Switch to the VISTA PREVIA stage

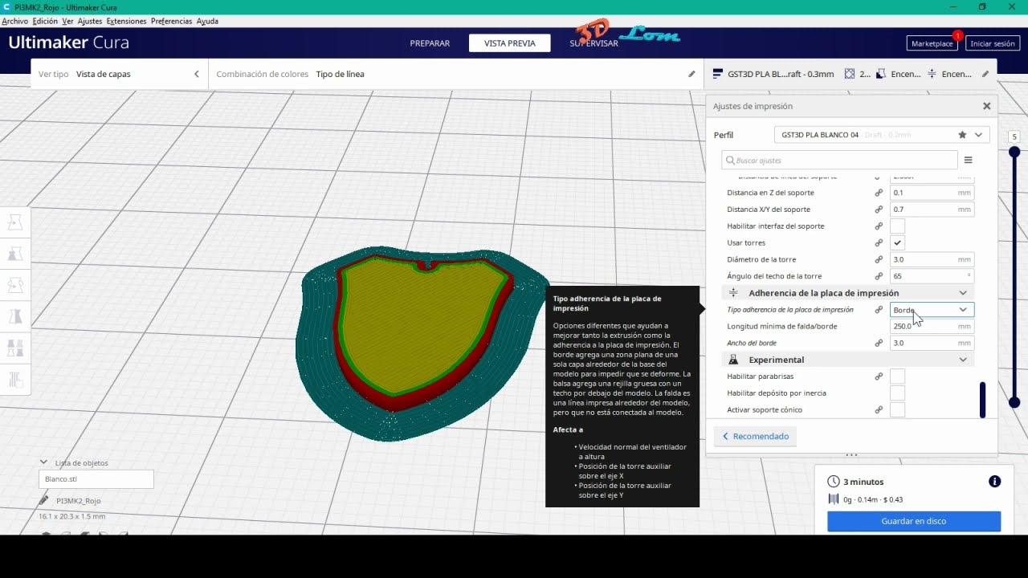coord(510,43)
